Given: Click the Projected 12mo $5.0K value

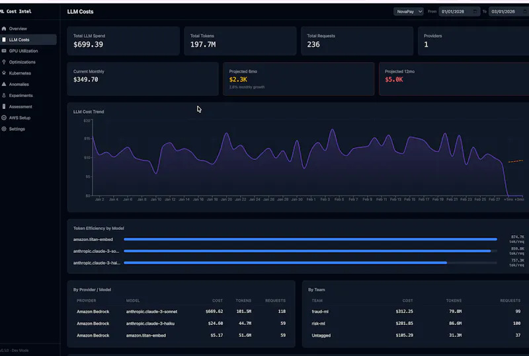Looking at the screenshot, I should coord(393,79).
